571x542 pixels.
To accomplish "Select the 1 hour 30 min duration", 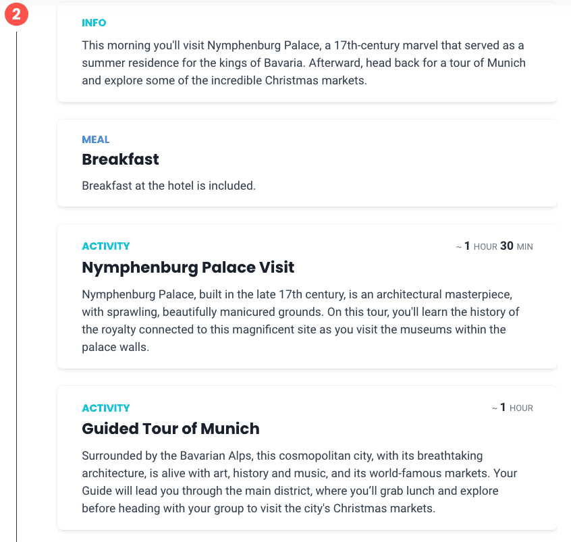I will (x=494, y=246).
